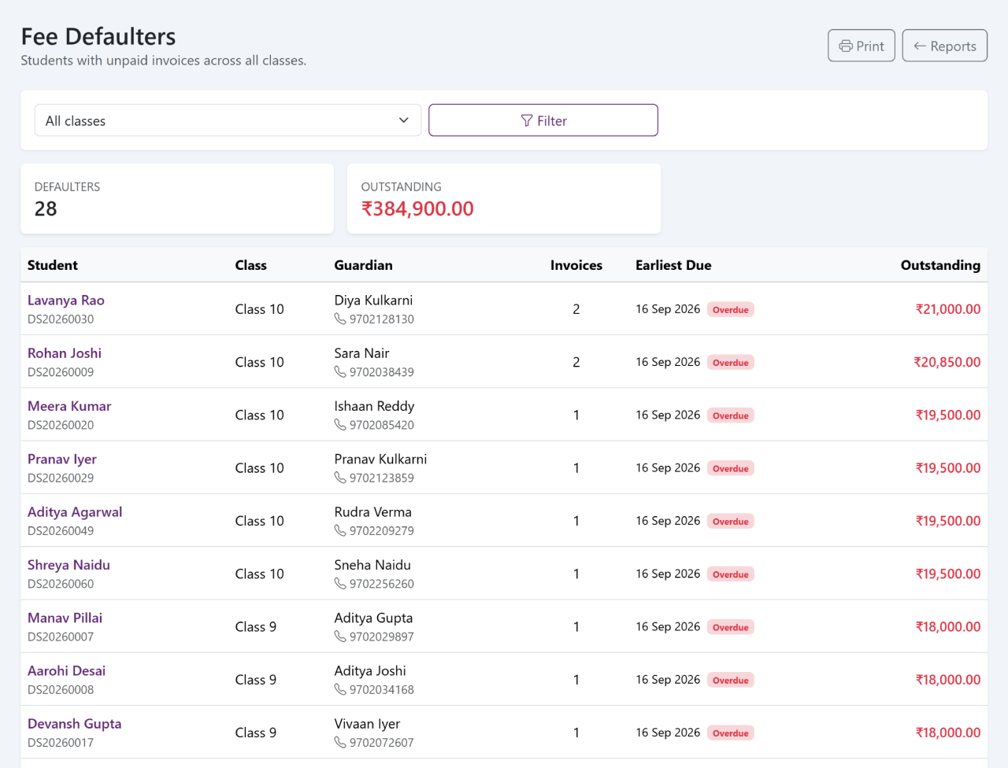
Task: Open Meera Kumar student link
Action: (69, 406)
